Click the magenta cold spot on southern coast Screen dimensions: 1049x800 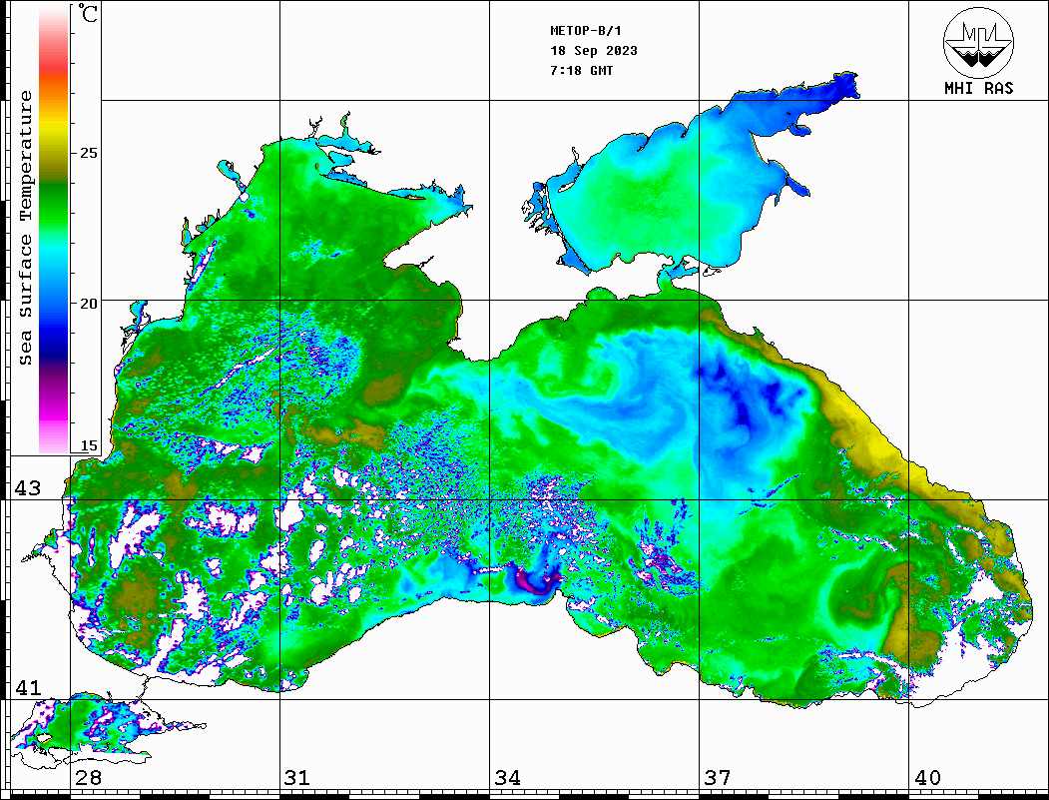[x=529, y=581]
